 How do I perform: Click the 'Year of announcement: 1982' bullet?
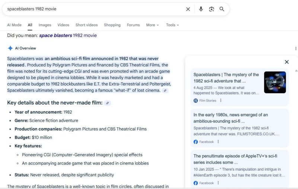click(x=43, y=112)
